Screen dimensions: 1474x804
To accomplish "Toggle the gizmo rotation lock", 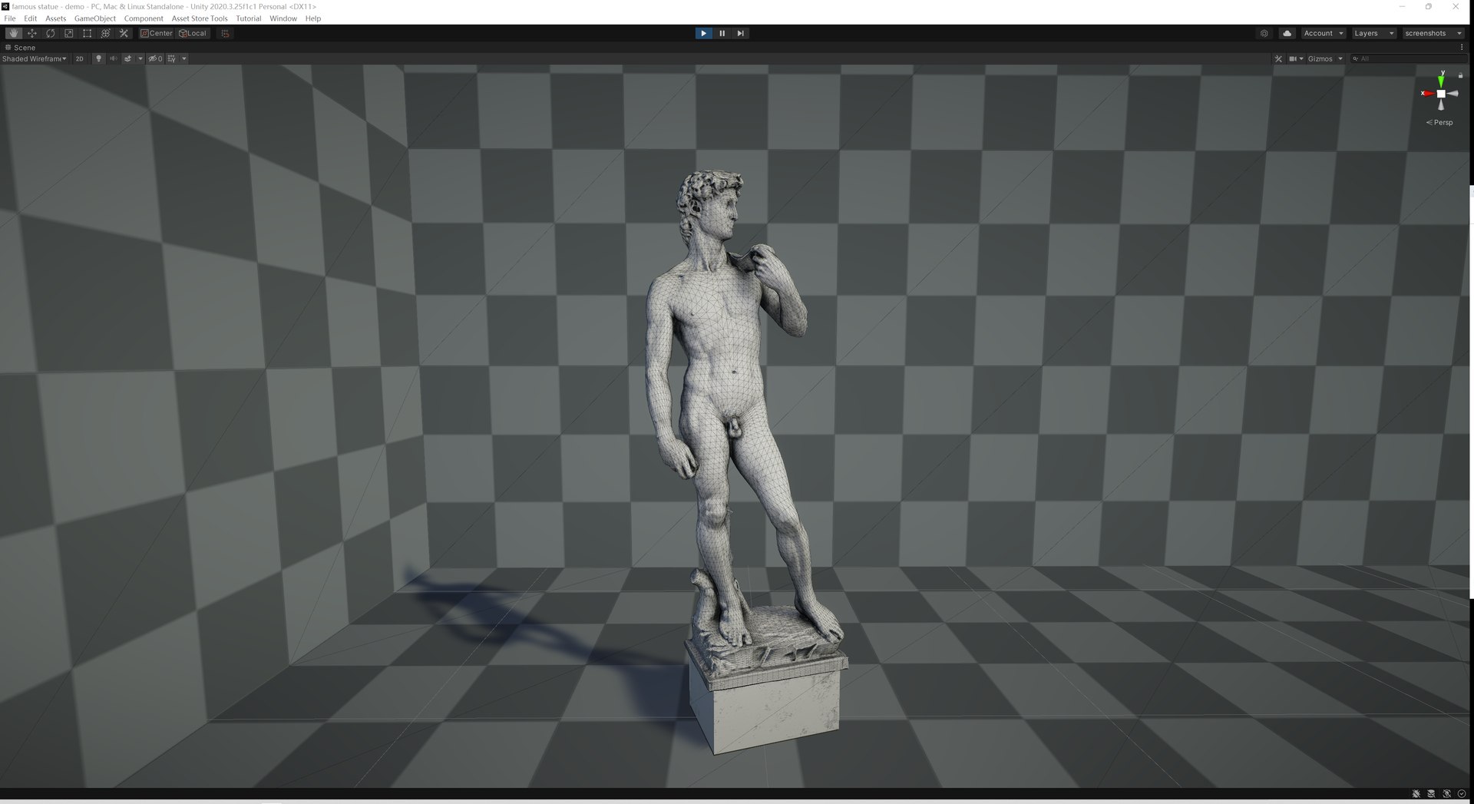I will (1460, 75).
